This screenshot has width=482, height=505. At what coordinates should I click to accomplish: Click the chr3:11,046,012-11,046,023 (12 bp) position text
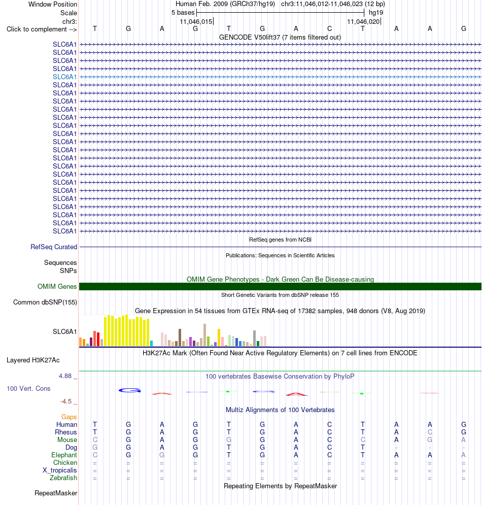[333, 4]
